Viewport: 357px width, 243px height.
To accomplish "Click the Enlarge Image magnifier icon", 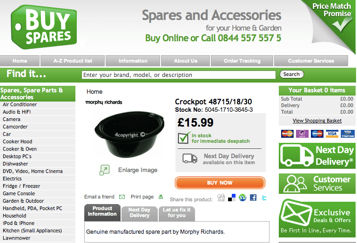I will click(105, 170).
